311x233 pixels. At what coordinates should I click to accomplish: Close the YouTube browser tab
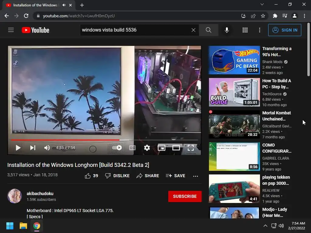70,5
